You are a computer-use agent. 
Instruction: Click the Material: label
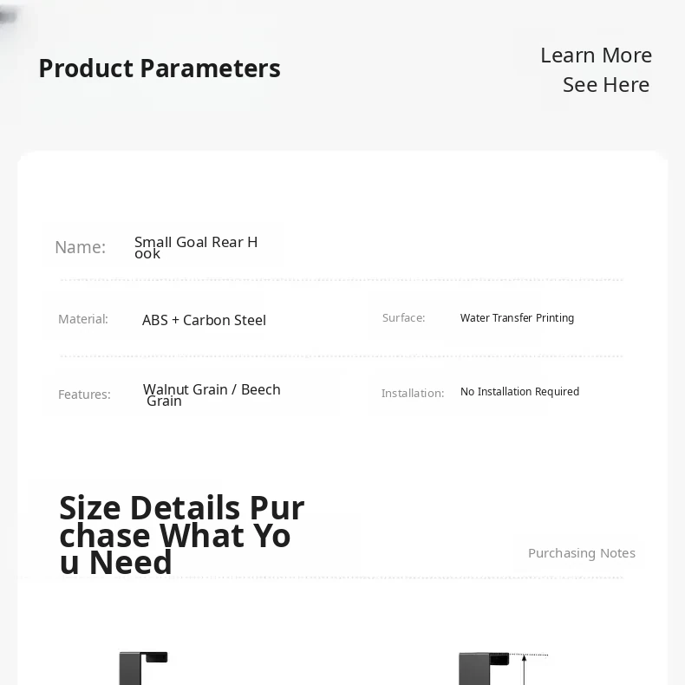pos(83,319)
